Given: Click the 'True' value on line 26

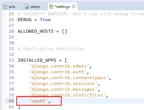Looking at the screenshot, I should pyautogui.click(x=45, y=20).
